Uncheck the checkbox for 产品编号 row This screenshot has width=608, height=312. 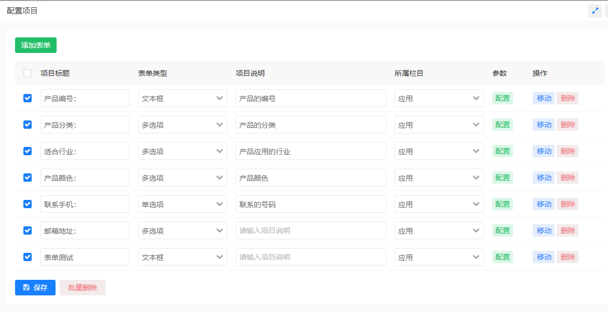[x=28, y=98]
